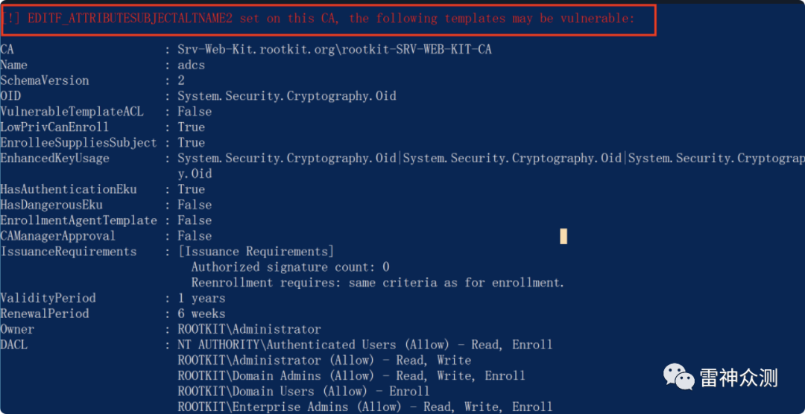
Task: Click the red EDITF_ATTRIBUTESUBJECTALTNAME2 warning line
Action: pos(318,19)
